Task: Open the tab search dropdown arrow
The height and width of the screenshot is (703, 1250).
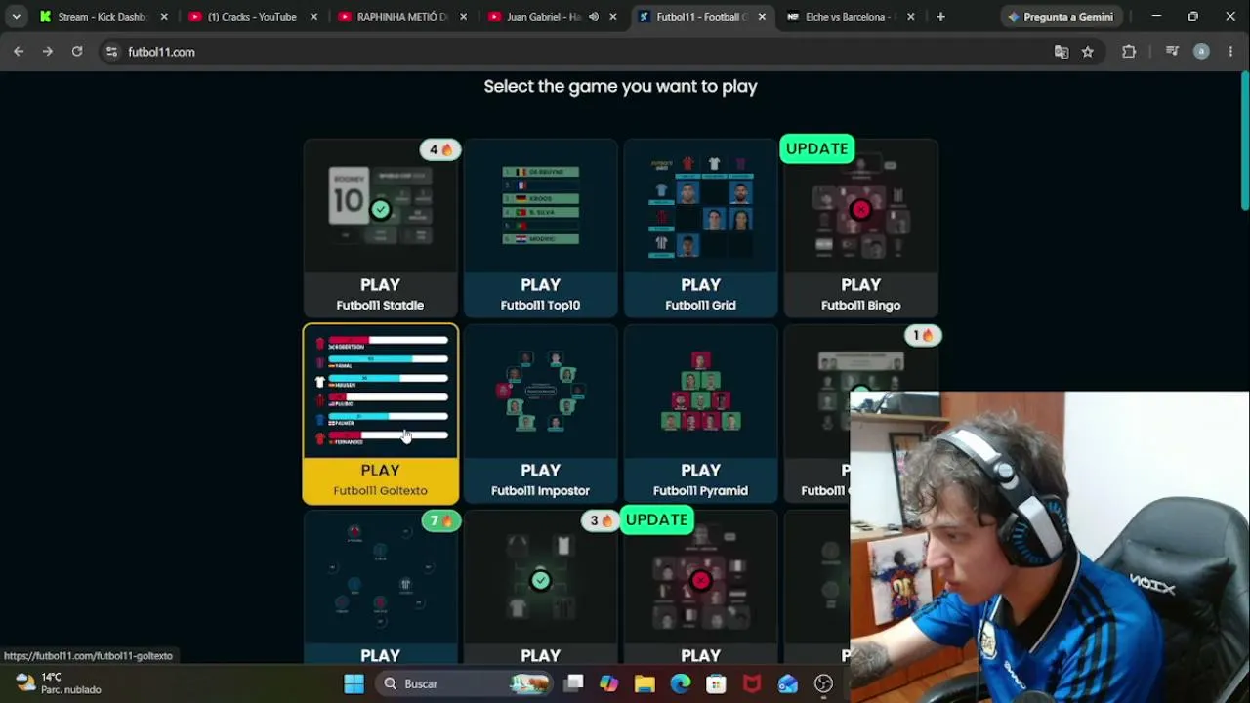Action: pos(16,17)
